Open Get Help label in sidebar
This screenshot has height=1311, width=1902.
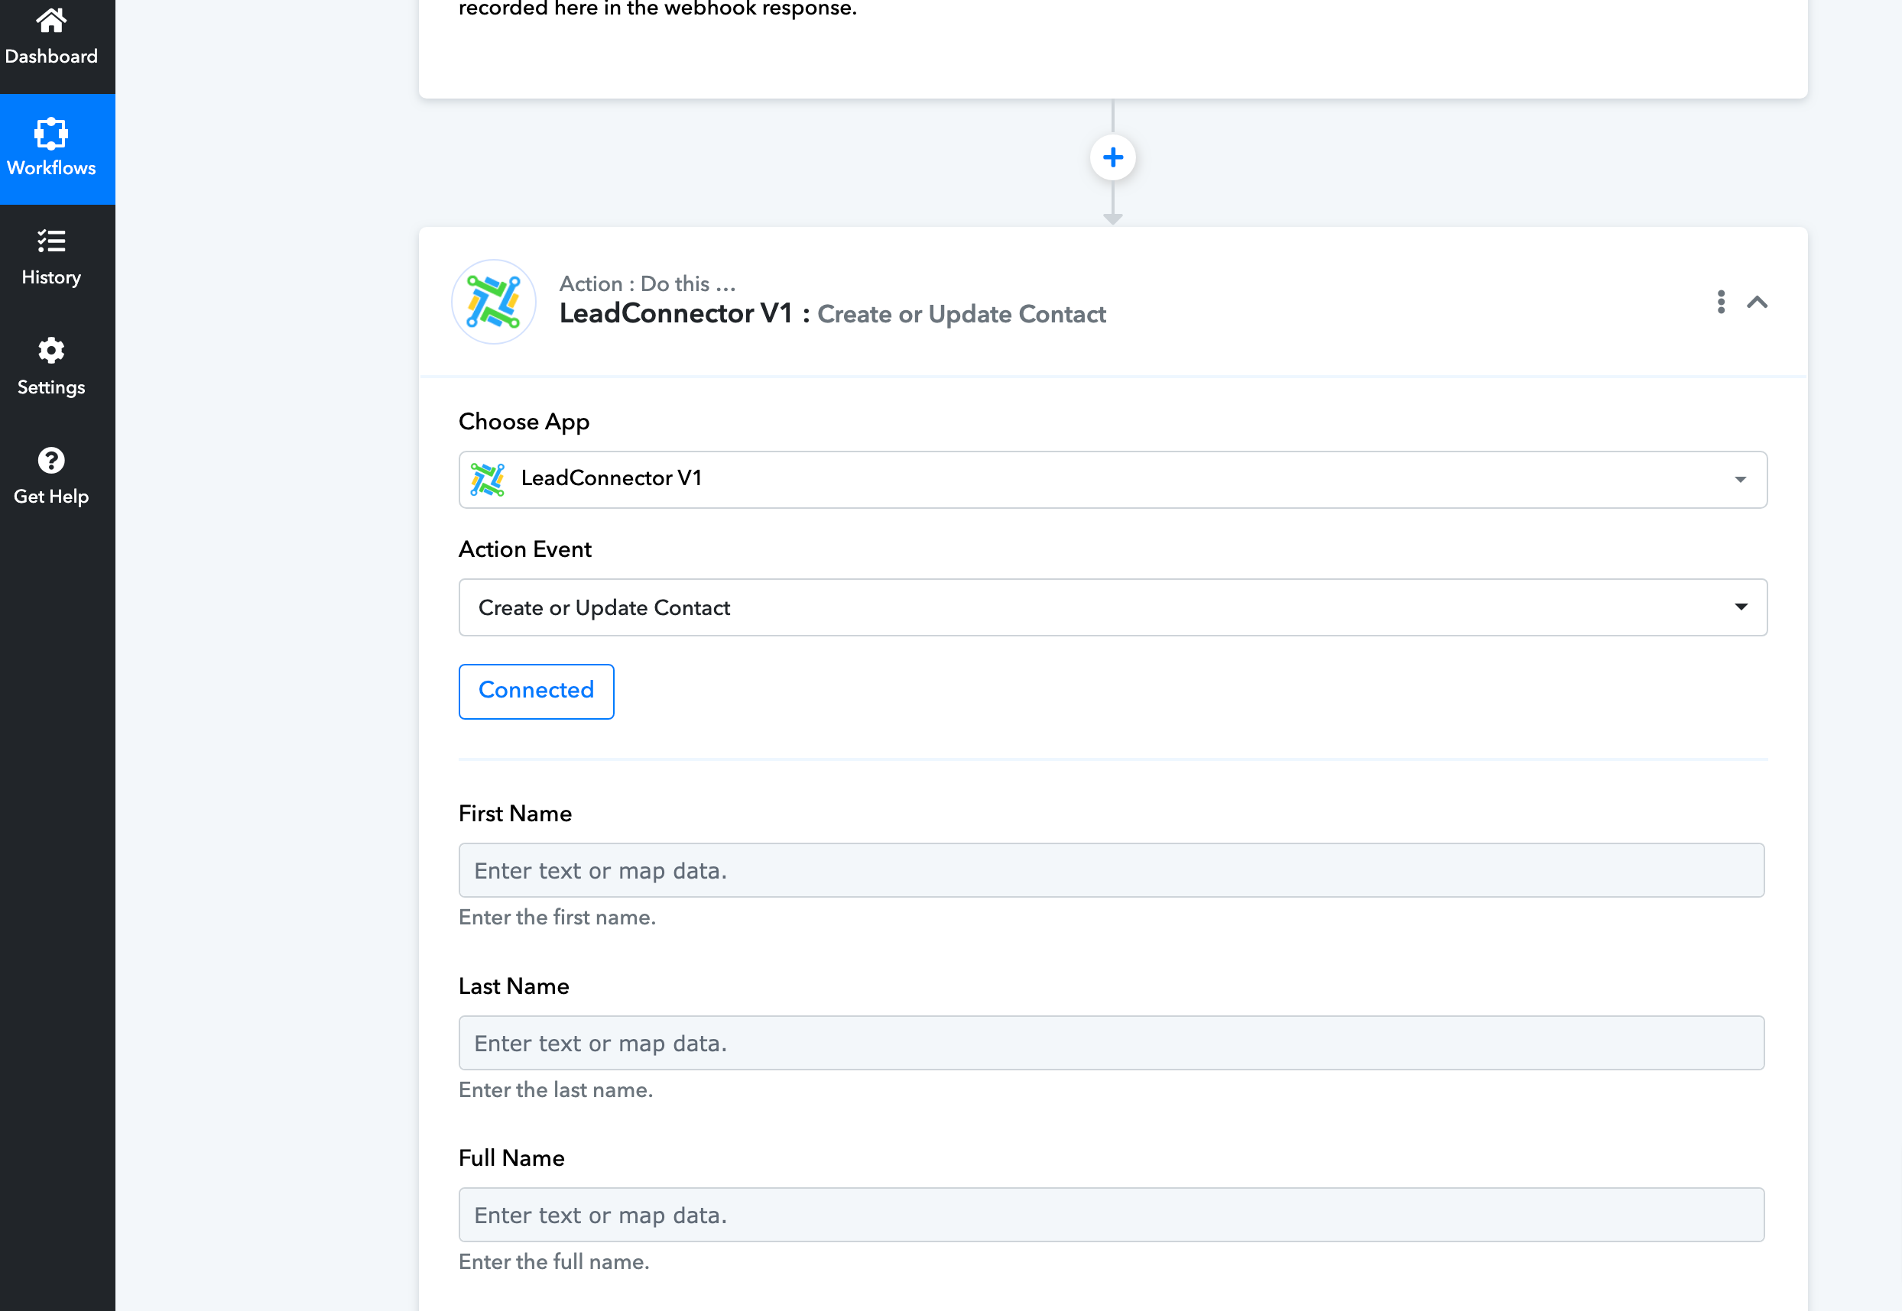pyautogui.click(x=51, y=497)
